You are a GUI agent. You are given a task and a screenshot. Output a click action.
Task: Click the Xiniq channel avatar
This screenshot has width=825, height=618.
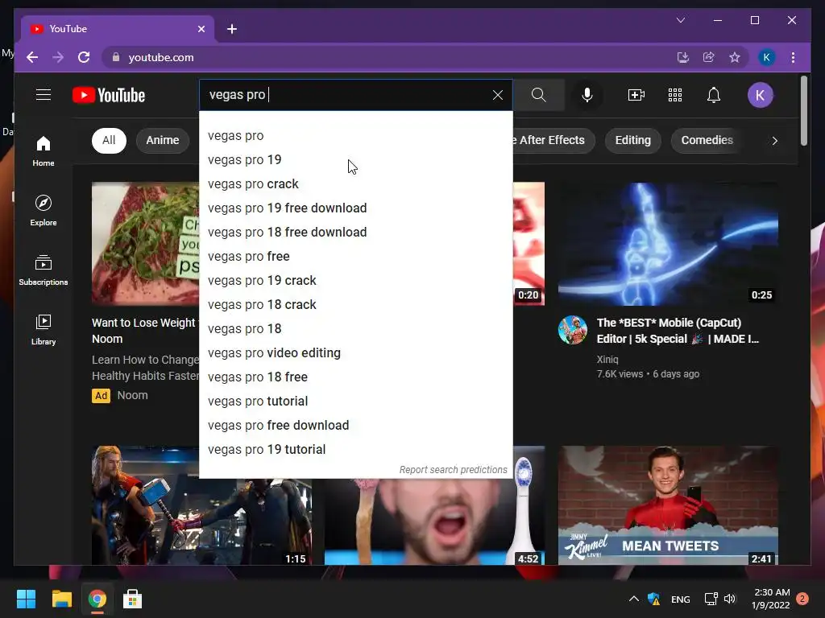pos(573,330)
